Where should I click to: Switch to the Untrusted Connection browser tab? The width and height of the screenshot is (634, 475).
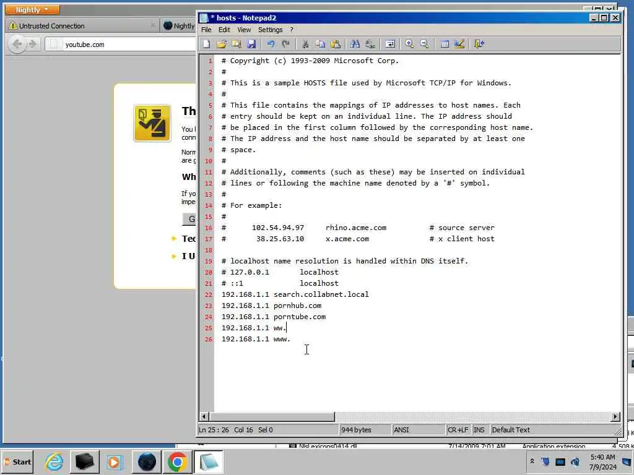82,26
